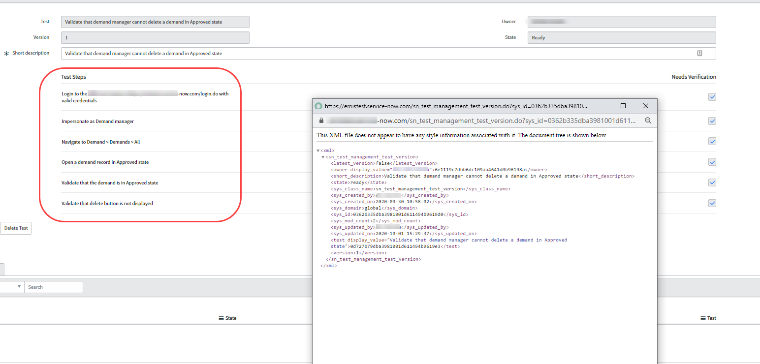Click the read-only Test field
The height and width of the screenshot is (364, 760).
tap(155, 22)
